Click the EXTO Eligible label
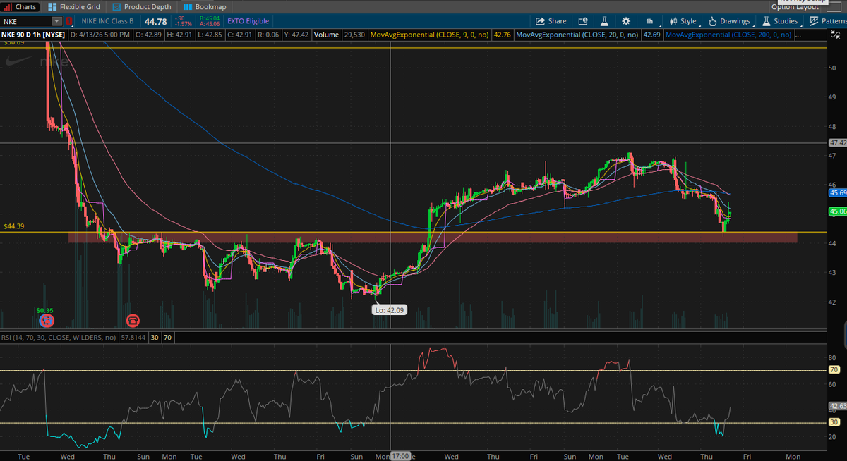847x461 pixels. pyautogui.click(x=248, y=21)
